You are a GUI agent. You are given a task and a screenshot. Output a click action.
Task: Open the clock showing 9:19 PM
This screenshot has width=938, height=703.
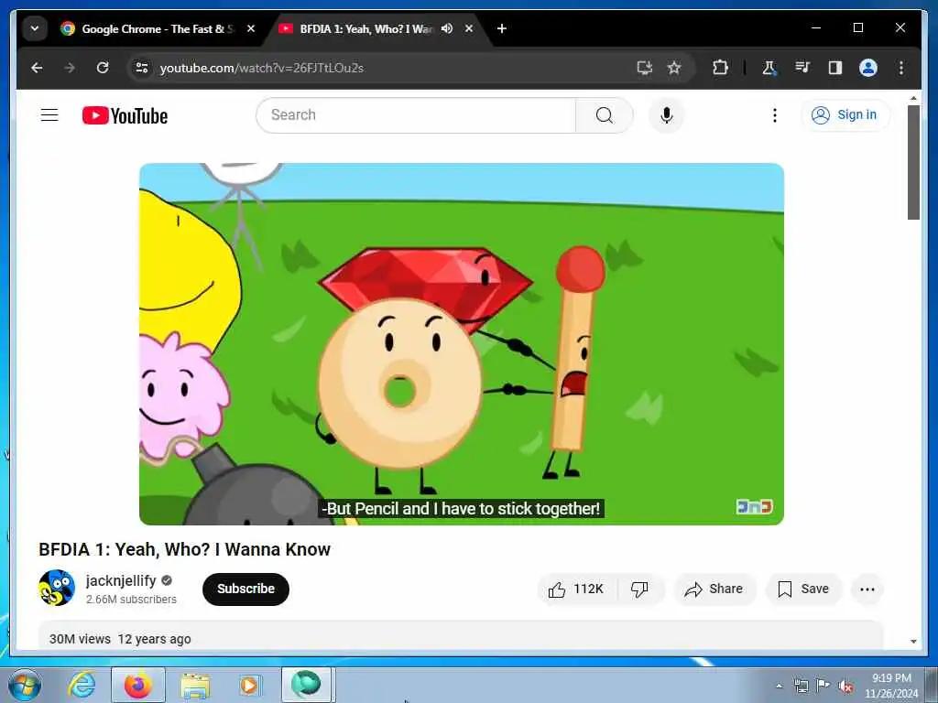[x=891, y=686]
